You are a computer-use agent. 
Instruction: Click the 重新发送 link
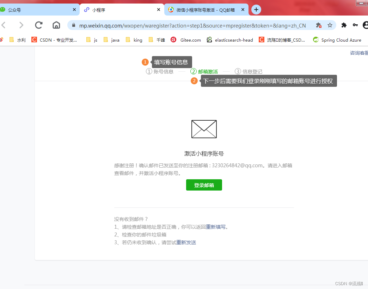(x=186, y=242)
